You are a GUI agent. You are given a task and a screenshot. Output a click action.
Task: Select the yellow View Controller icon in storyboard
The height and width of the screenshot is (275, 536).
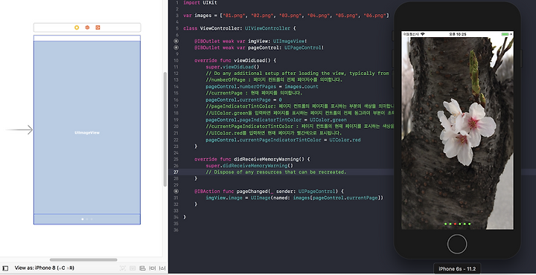click(77, 27)
